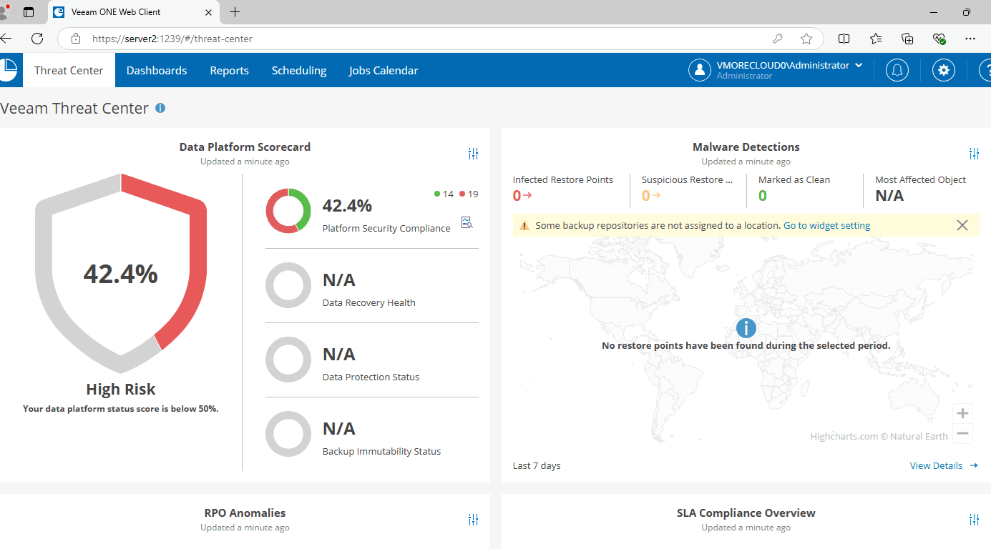
Task: Zoom out on the malware detections map
Action: point(962,434)
